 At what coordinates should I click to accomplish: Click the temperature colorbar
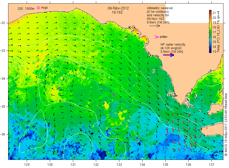[x=210, y=31]
